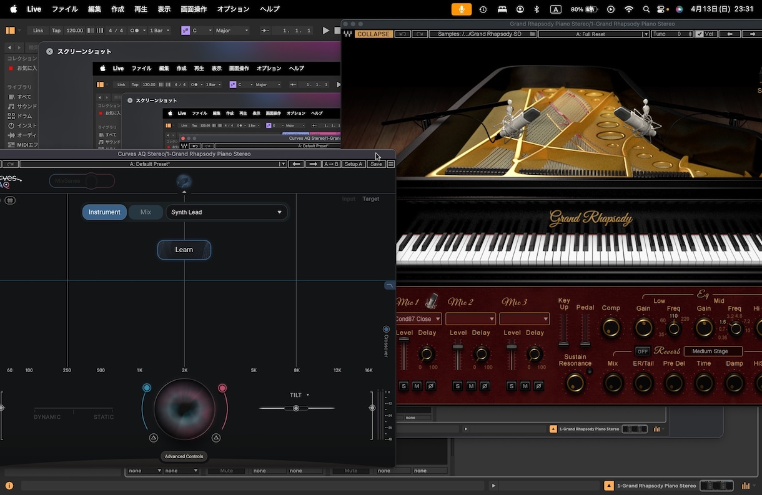Open the Synth Lead instrument dropdown
The width and height of the screenshot is (762, 495).
[227, 212]
